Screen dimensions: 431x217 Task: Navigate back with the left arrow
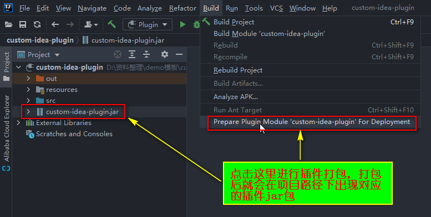[55, 25]
